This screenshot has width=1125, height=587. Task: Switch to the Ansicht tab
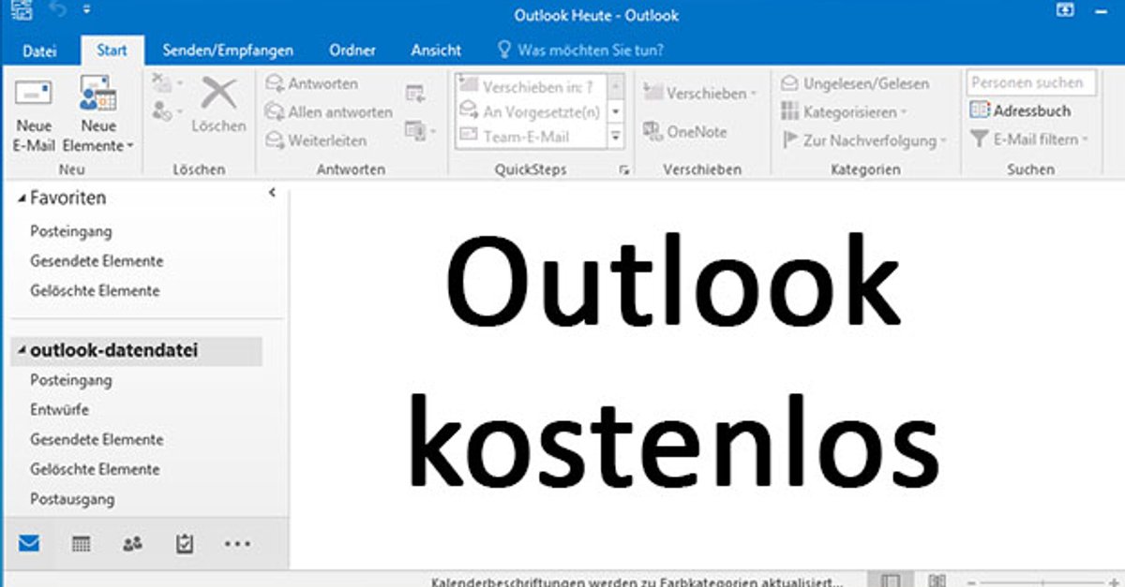pos(436,51)
